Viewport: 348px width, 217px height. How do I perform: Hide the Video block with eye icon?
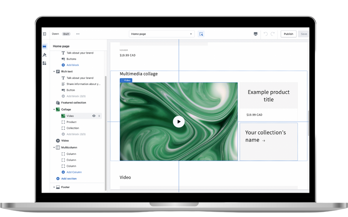pos(94,116)
